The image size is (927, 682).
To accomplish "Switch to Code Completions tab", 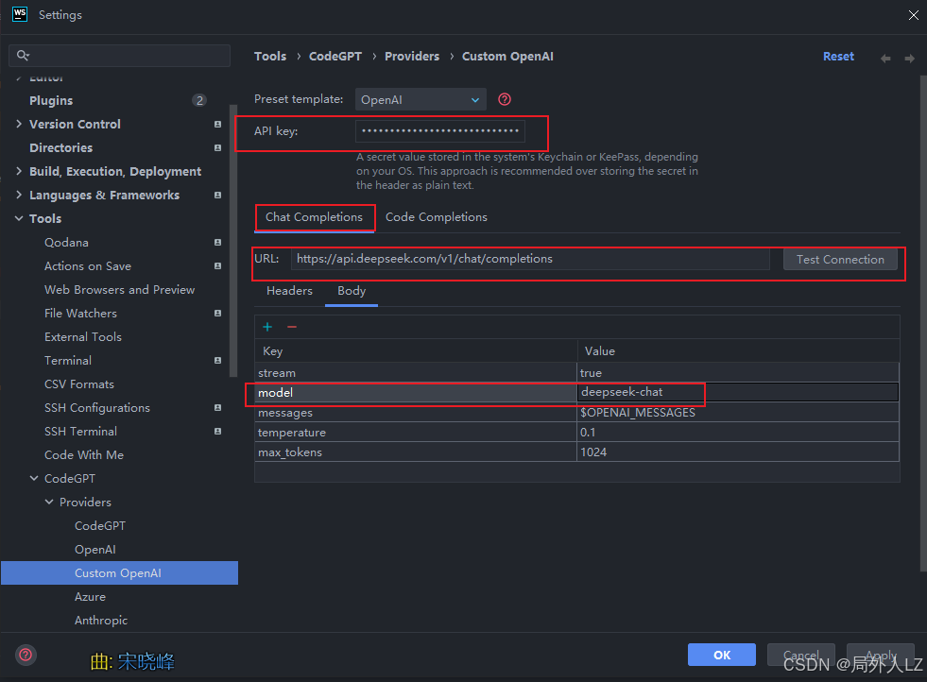I will pos(437,217).
